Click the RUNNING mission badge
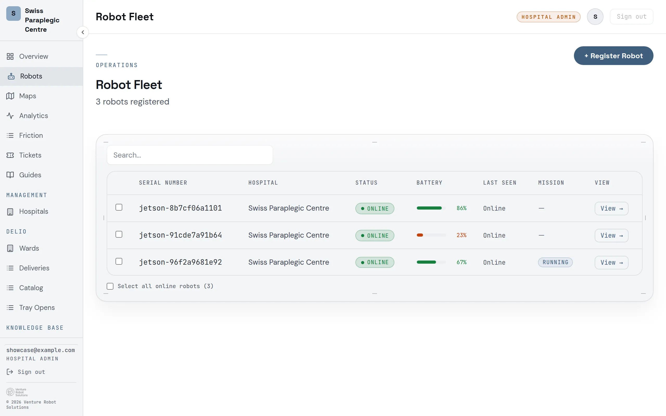This screenshot has width=666, height=416. coord(555,263)
